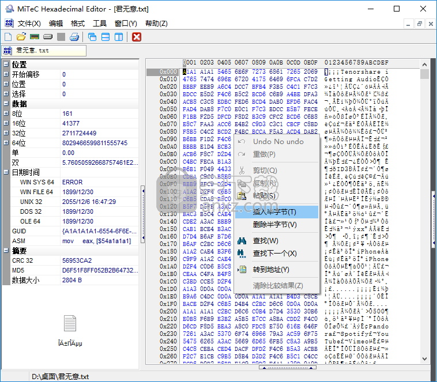Screen dimensions: 437x382
Task: Select 查找下一个(X) in context menu
Action: coord(277,254)
